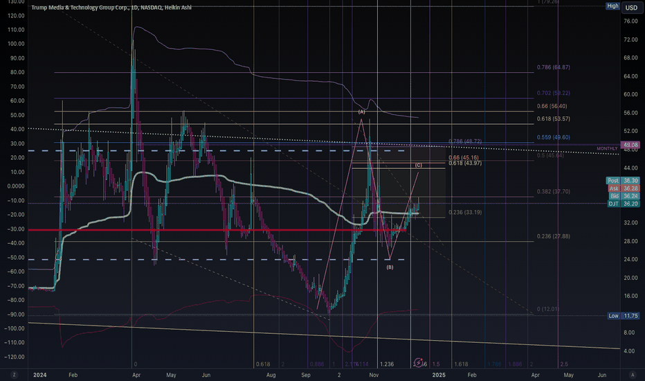Click Fib label '0.236 (33.19)'
The width and height of the screenshot is (645, 381).
tap(465, 212)
